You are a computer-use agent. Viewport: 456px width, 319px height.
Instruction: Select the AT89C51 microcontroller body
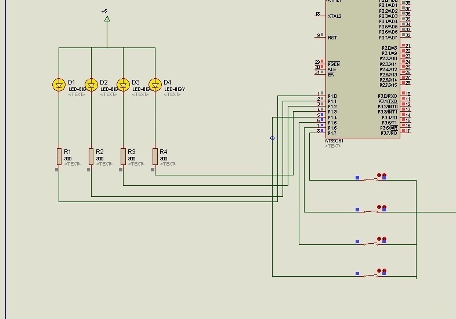coord(363,69)
